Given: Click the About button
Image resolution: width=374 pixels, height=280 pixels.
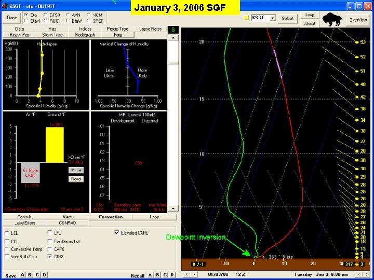Looking at the screenshot, I should 310,23.
